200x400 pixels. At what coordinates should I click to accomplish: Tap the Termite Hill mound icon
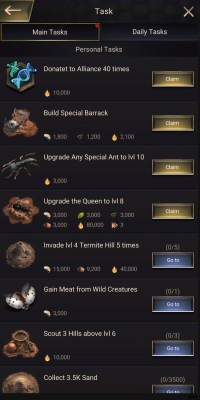20,255
